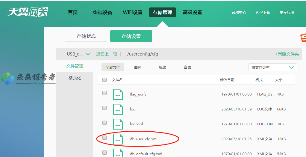
Task: Tick the checkbox beside the log file
Action: pos(104,108)
